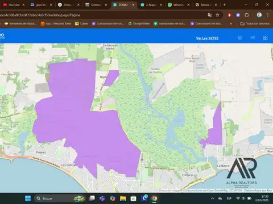Switch to the 2-Mapa browser tab

click(148, 5)
